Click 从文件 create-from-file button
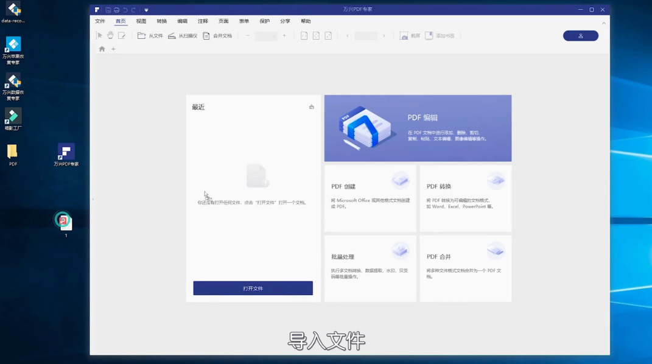Image resolution: width=652 pixels, height=364 pixels. coord(150,36)
